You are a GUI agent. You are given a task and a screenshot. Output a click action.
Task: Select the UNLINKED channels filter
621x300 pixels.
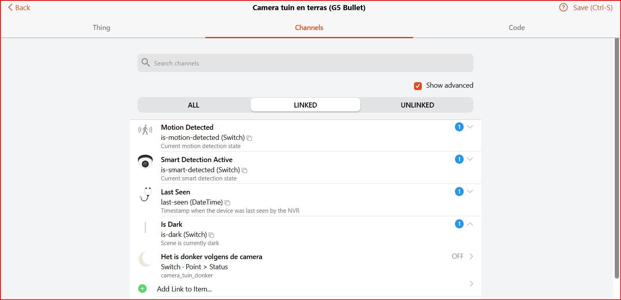[417, 105]
